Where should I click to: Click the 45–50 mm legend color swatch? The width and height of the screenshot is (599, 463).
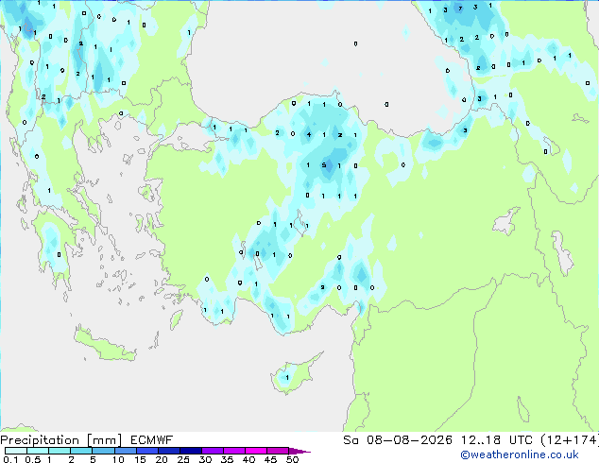click(278, 451)
